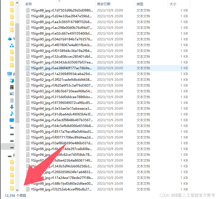Select file YSign90_jpg.rf.f01589d4c36a19a2f84

(61, 51)
